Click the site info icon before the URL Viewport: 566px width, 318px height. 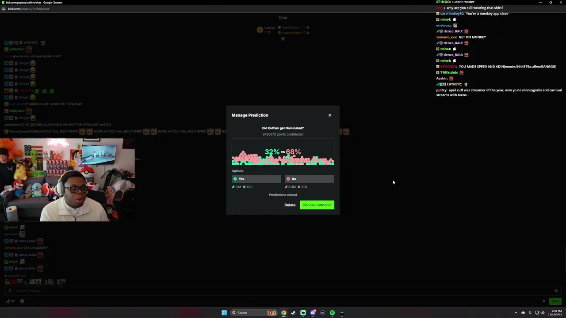(x=4, y=9)
